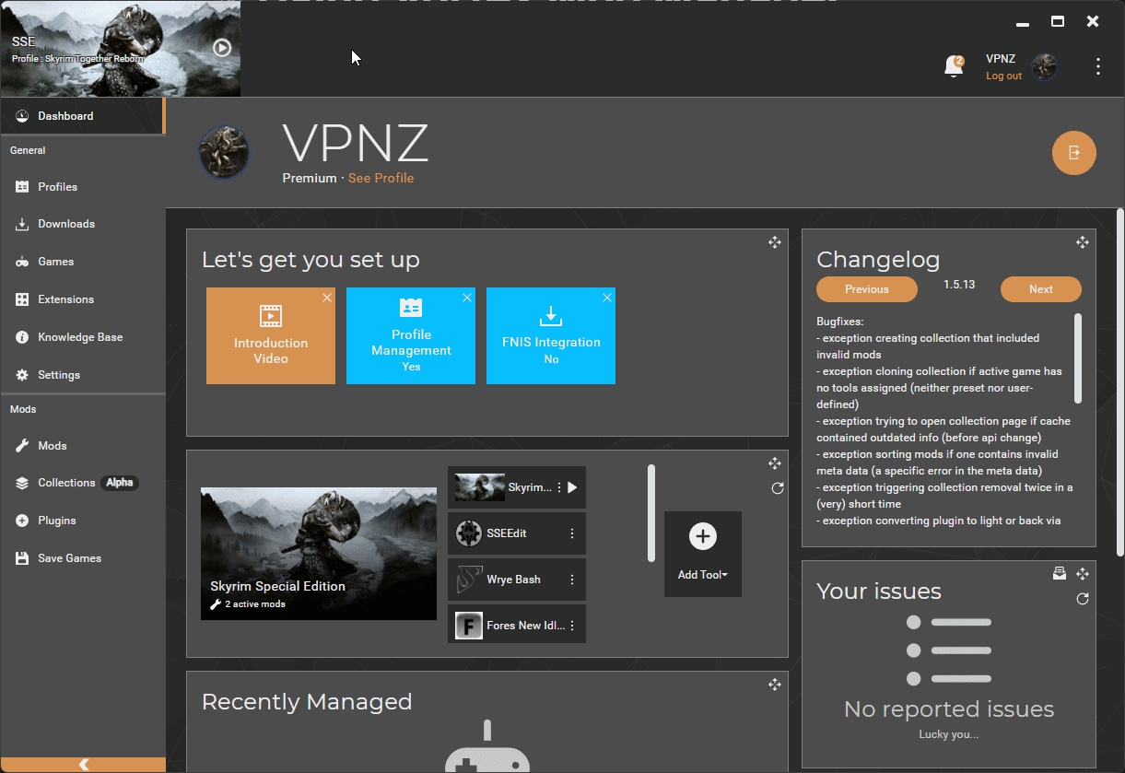The width and height of the screenshot is (1125, 773).
Task: Toggle the FNIS Integration tile
Action: click(551, 335)
